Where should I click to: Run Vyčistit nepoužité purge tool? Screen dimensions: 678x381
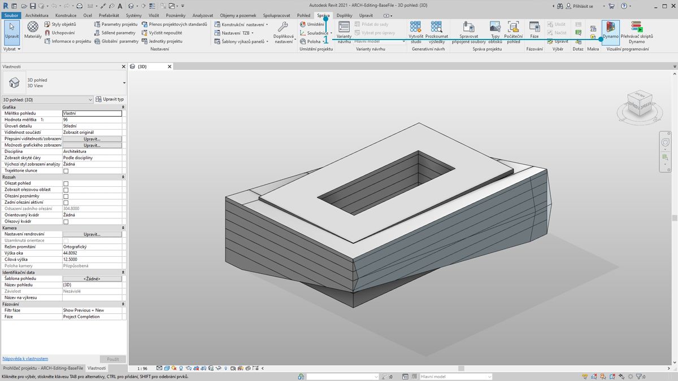coord(162,33)
